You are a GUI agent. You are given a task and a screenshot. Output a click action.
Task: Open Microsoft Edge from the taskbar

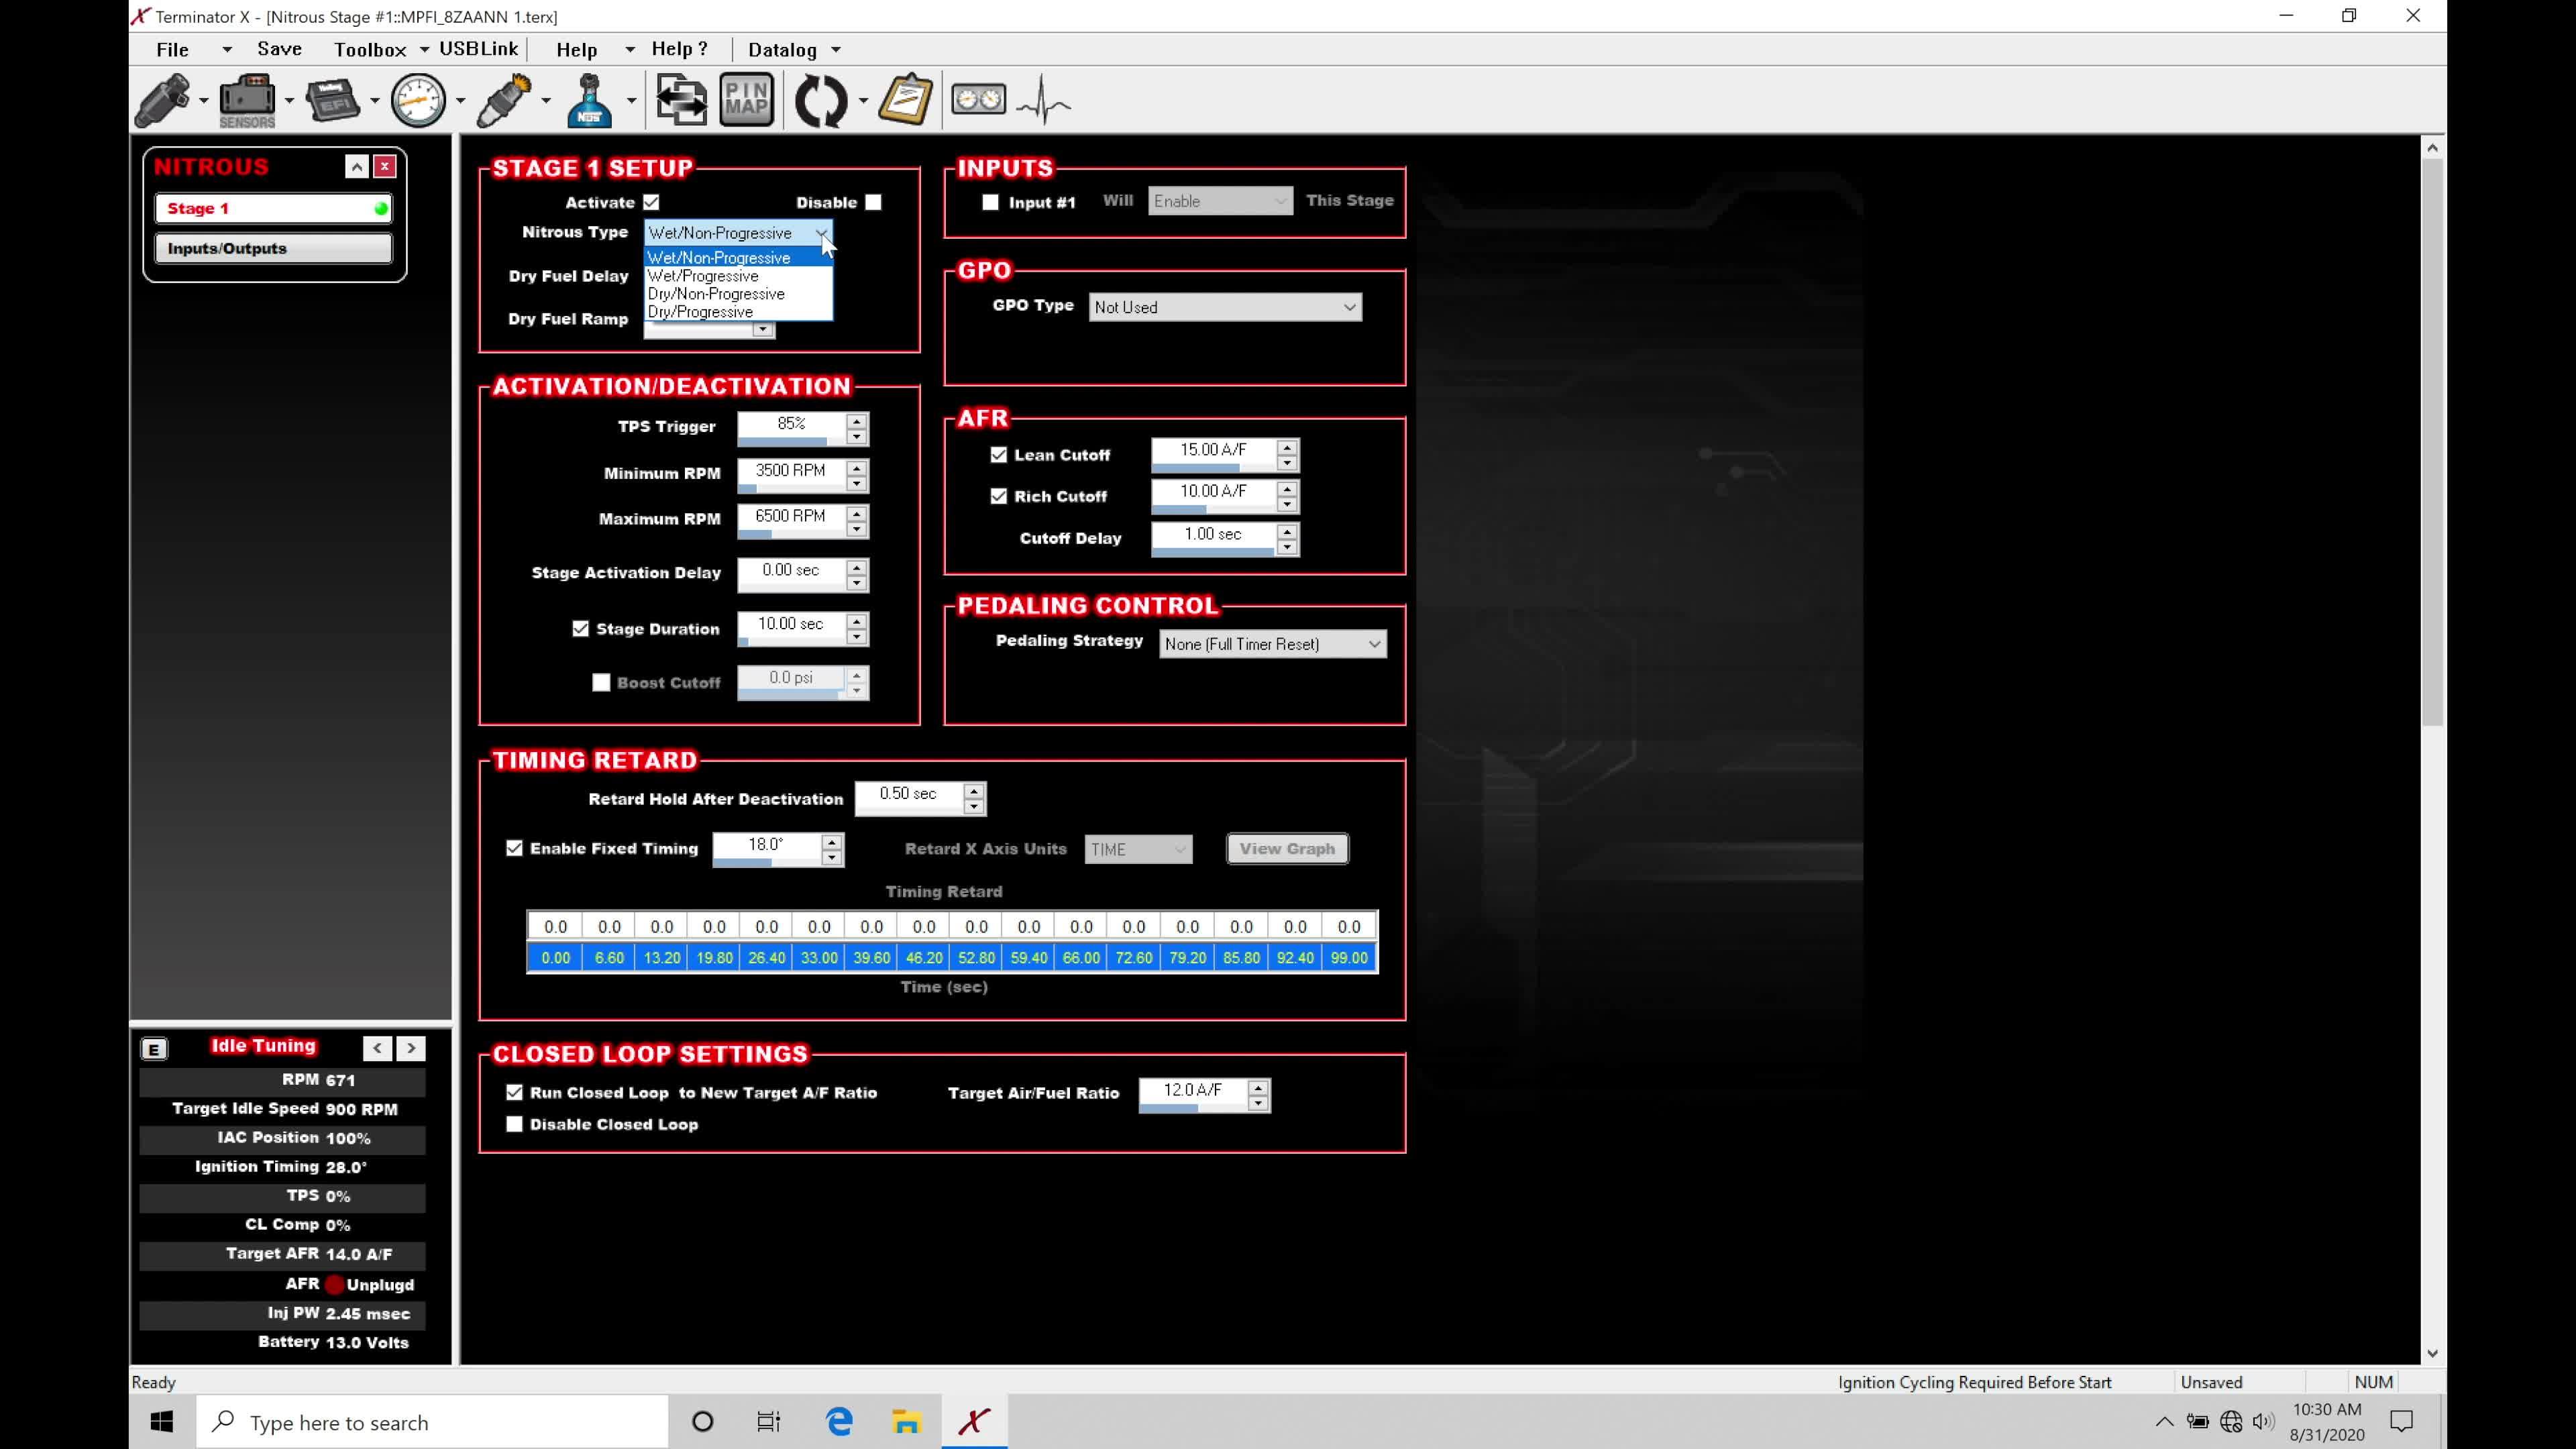839,1422
